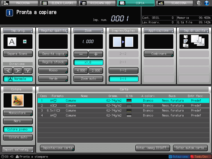Open help with the question mark icon

(207, 3)
